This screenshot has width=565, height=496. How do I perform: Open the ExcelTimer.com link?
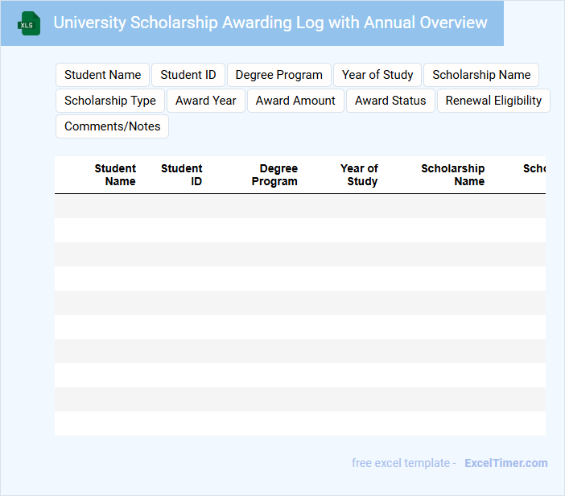[505, 463]
